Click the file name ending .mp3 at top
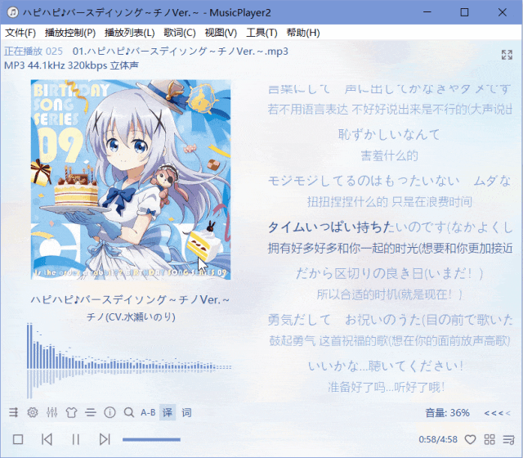Screen dimensions: 523x458 (181, 51)
